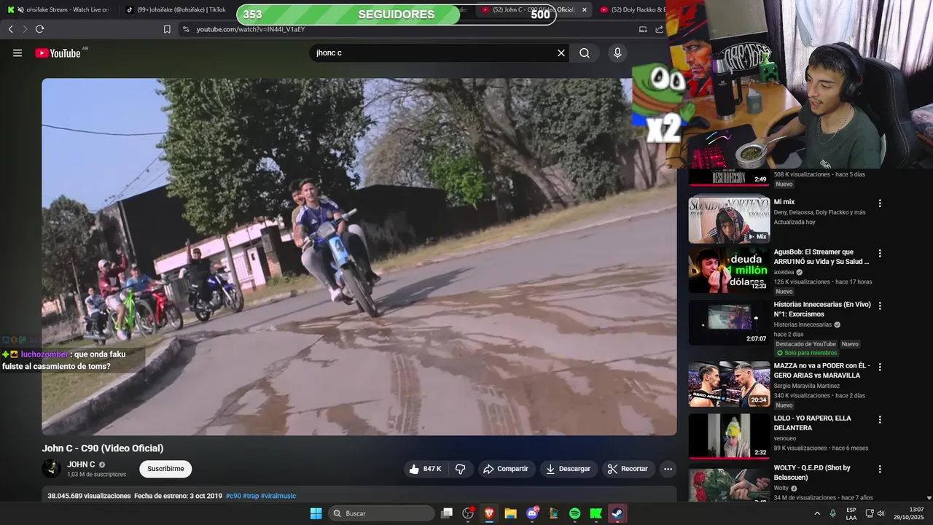This screenshot has height=525, width=933.
Task: Open Historias Innecesarias Exorcismos title
Action: click(822, 309)
